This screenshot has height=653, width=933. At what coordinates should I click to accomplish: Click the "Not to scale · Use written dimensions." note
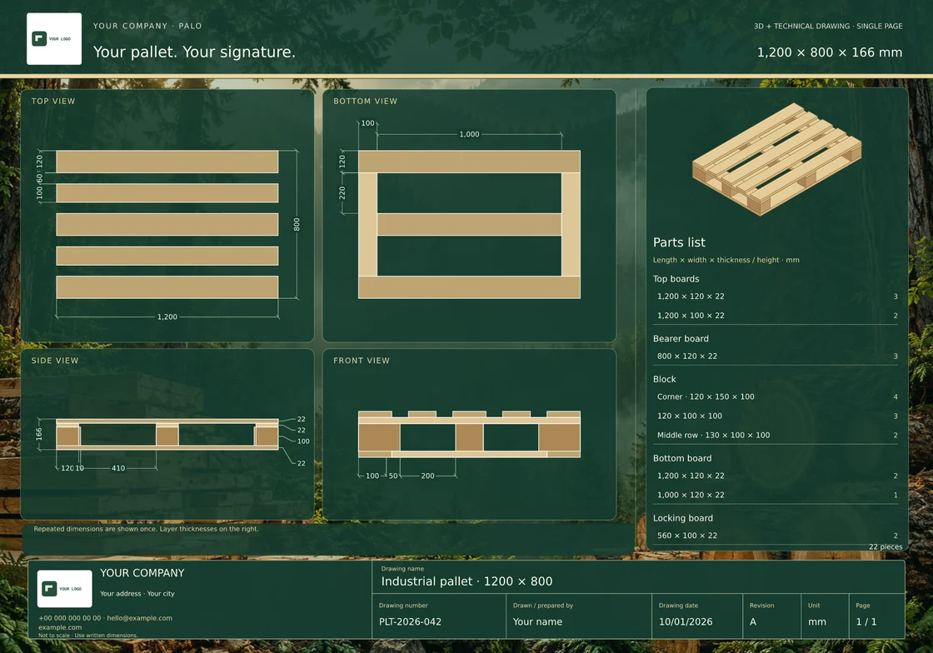pyautogui.click(x=88, y=636)
